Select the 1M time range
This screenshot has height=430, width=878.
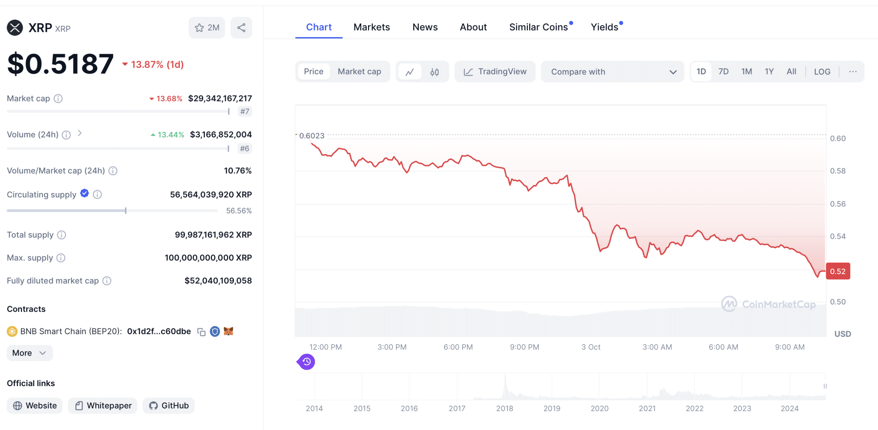click(x=746, y=72)
